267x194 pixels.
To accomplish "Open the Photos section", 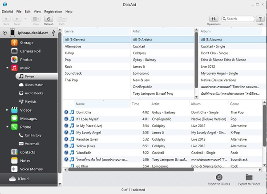I will pos(22,60).
